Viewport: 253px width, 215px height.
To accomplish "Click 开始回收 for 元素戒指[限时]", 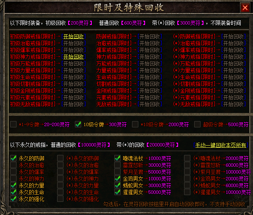I will click(150, 97).
